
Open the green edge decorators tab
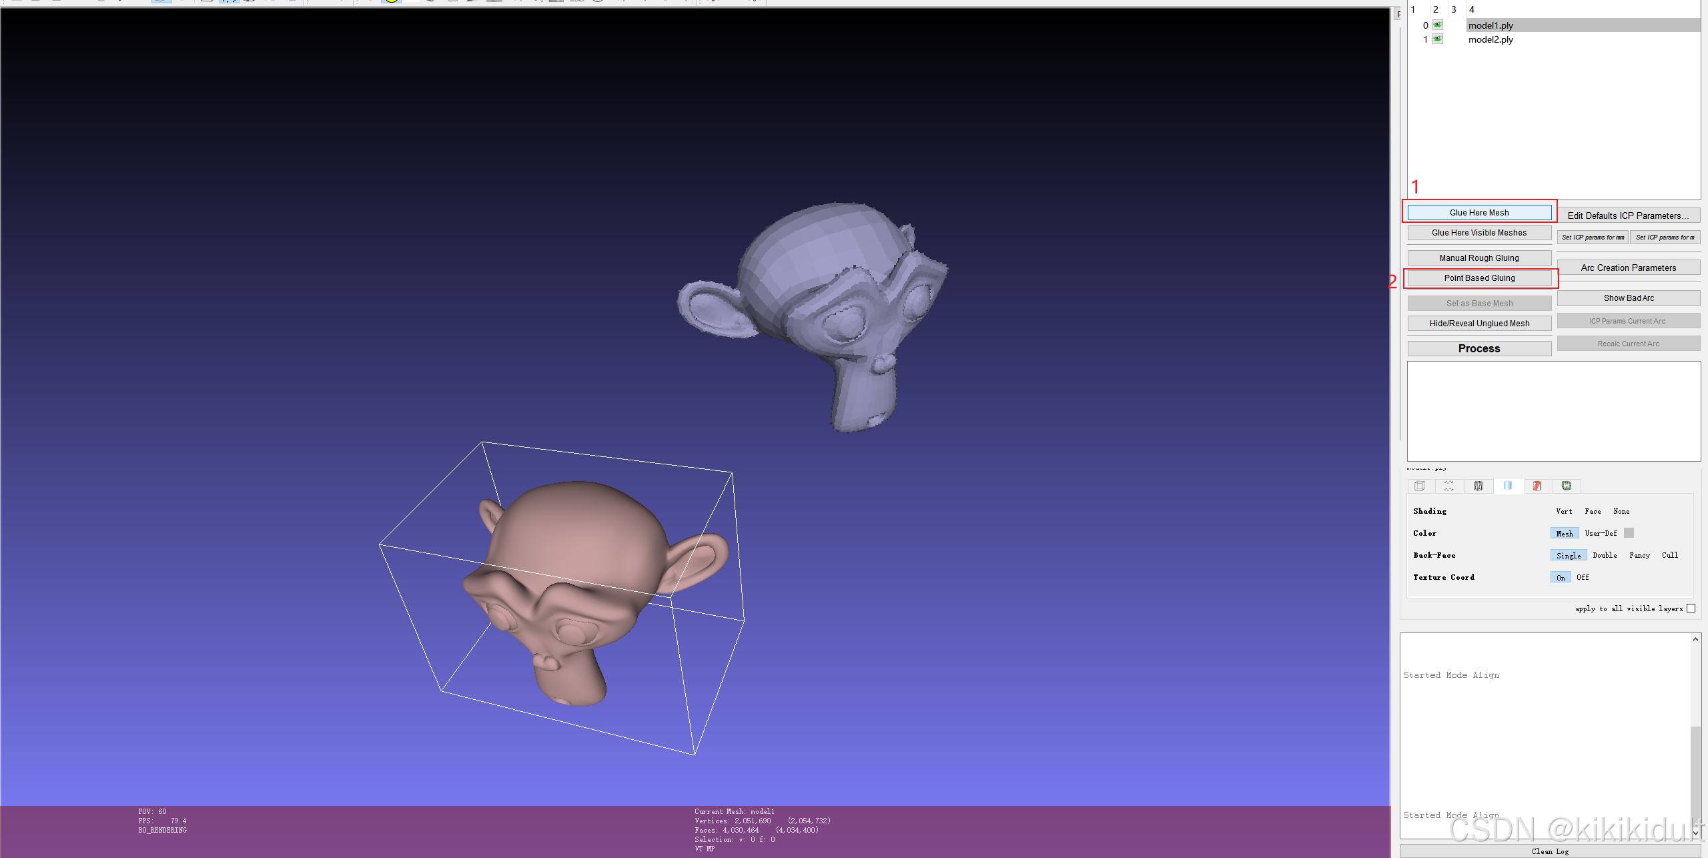(x=1566, y=486)
